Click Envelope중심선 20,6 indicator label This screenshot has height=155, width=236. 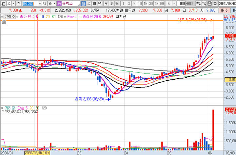(84, 17)
